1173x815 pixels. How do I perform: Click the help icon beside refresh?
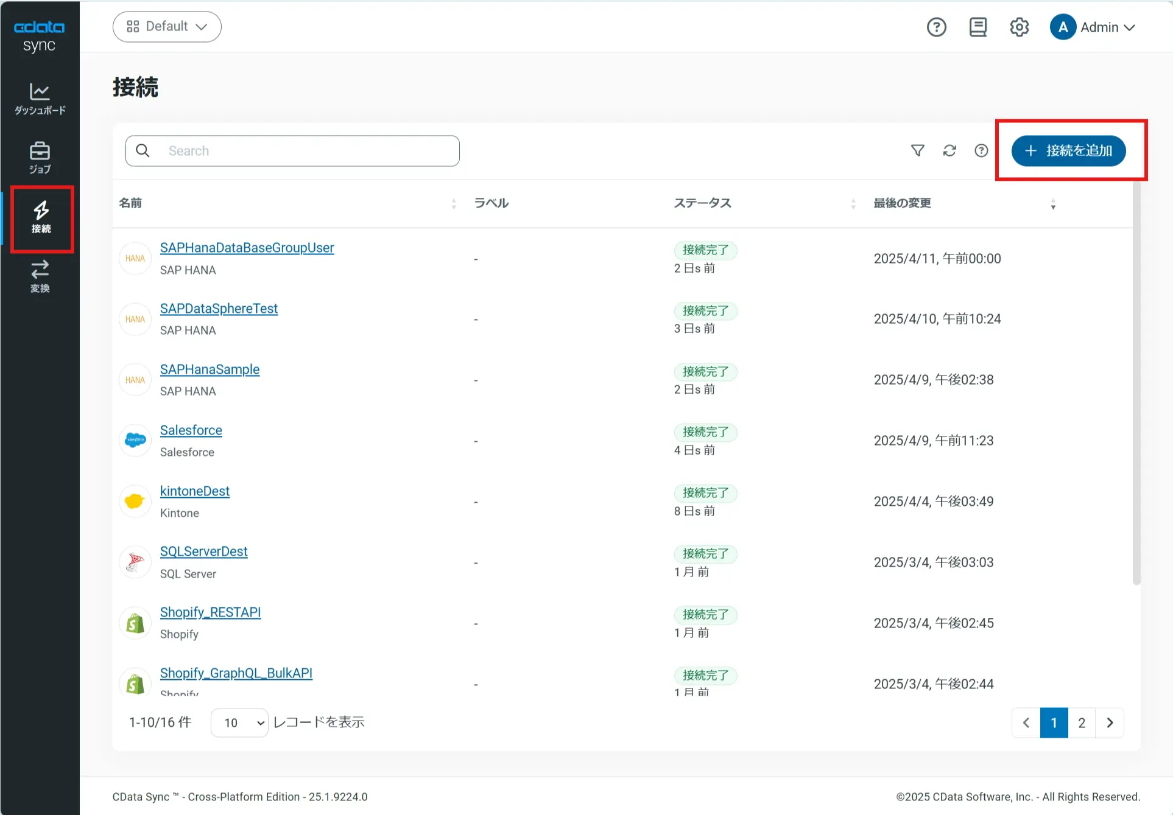click(x=981, y=150)
